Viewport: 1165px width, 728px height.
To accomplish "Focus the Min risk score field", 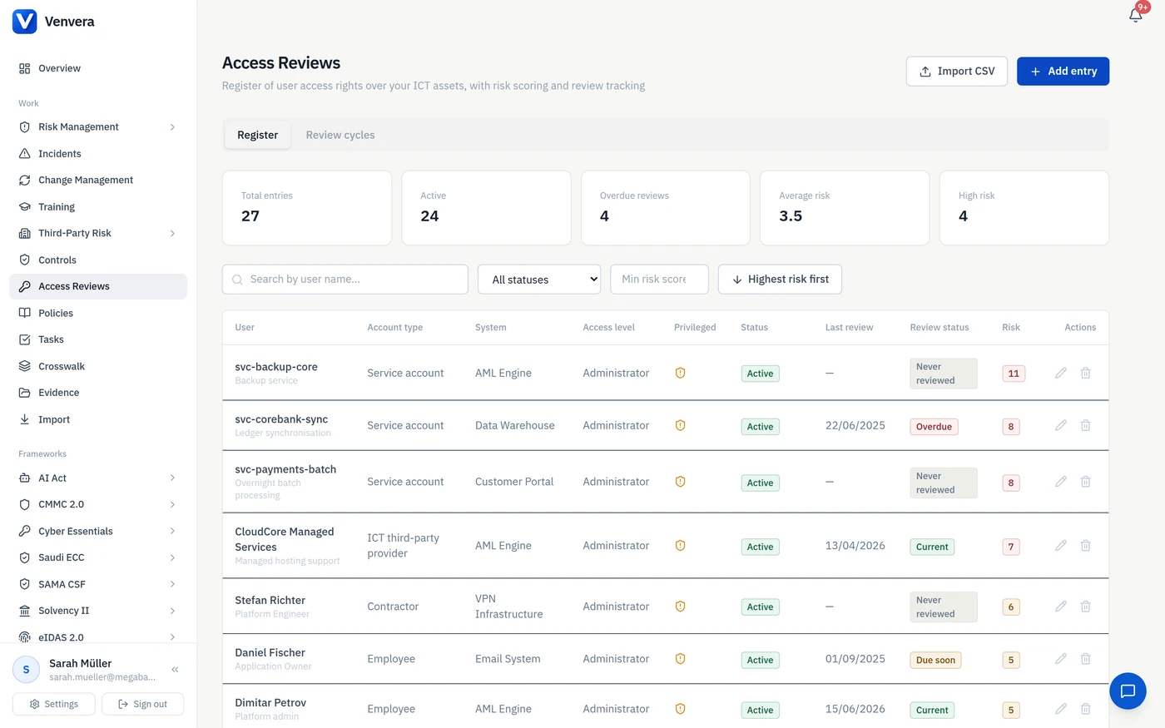I will point(659,280).
